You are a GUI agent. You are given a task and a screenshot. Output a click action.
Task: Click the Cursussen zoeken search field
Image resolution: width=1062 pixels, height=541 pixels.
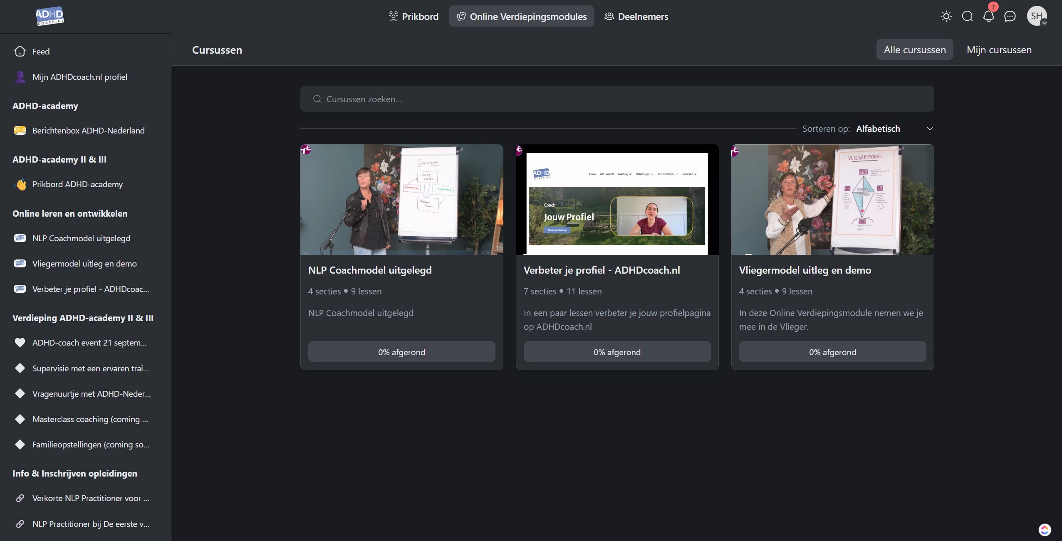[617, 99]
